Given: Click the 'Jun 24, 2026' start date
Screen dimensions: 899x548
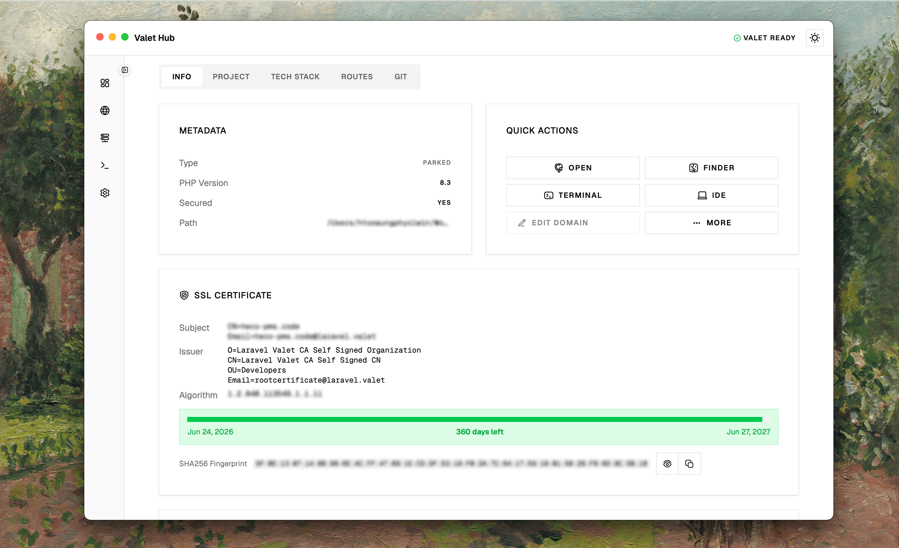Looking at the screenshot, I should 210,432.
